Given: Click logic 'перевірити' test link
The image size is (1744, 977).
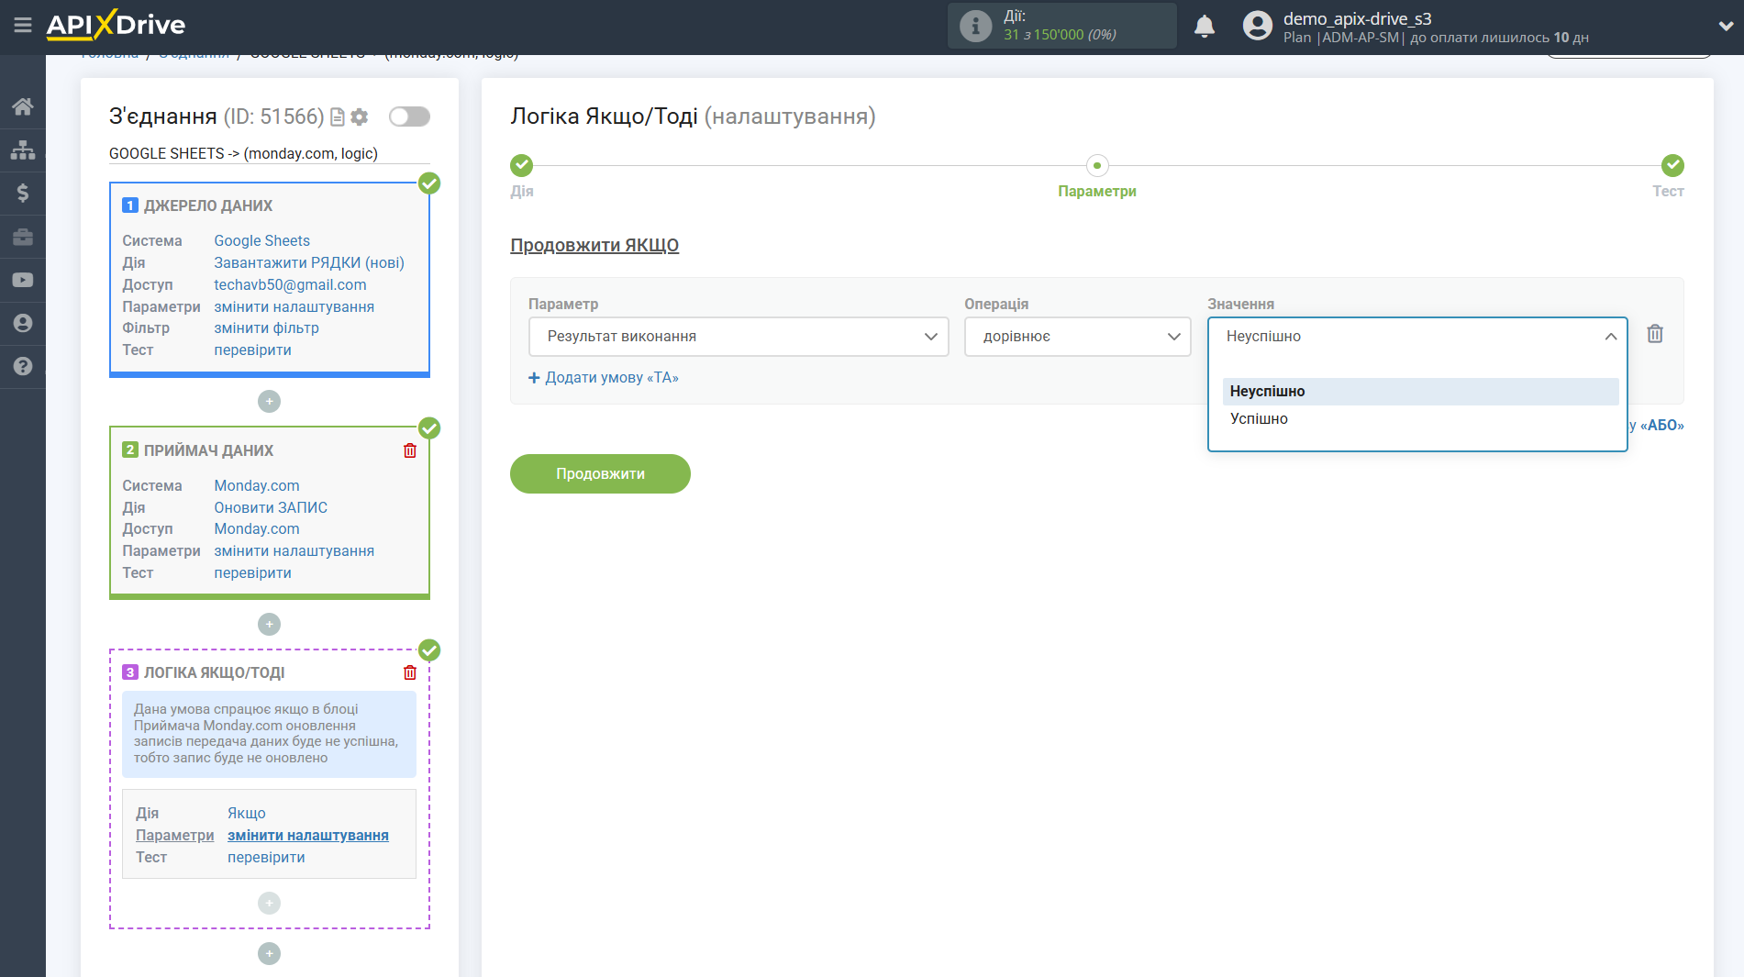Looking at the screenshot, I should 266,858.
